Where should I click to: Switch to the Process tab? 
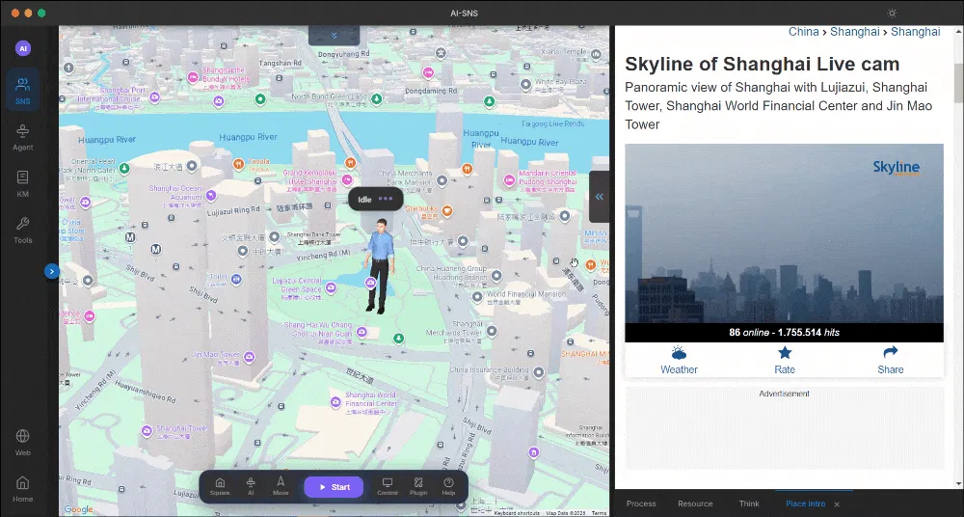coord(641,503)
